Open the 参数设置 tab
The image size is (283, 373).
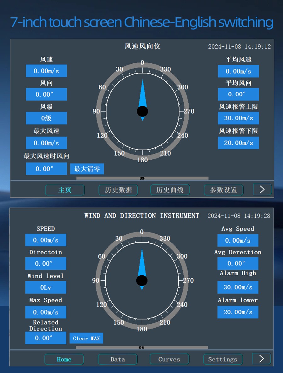pos(223,190)
